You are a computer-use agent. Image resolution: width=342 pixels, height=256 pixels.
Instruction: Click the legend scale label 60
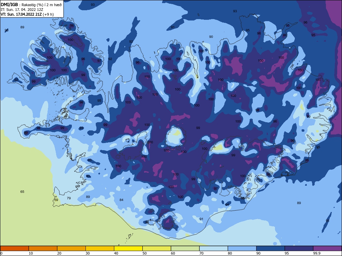[173, 253]
